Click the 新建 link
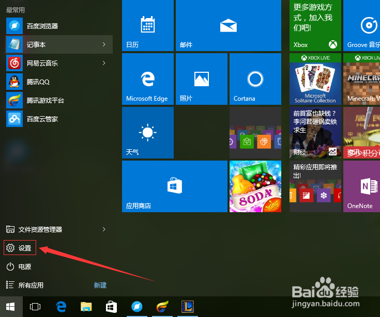 coord(100,286)
